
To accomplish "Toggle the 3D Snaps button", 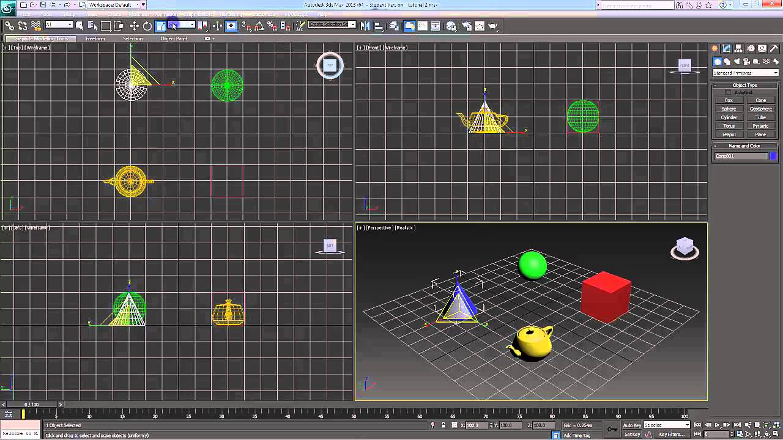I will click(245, 26).
